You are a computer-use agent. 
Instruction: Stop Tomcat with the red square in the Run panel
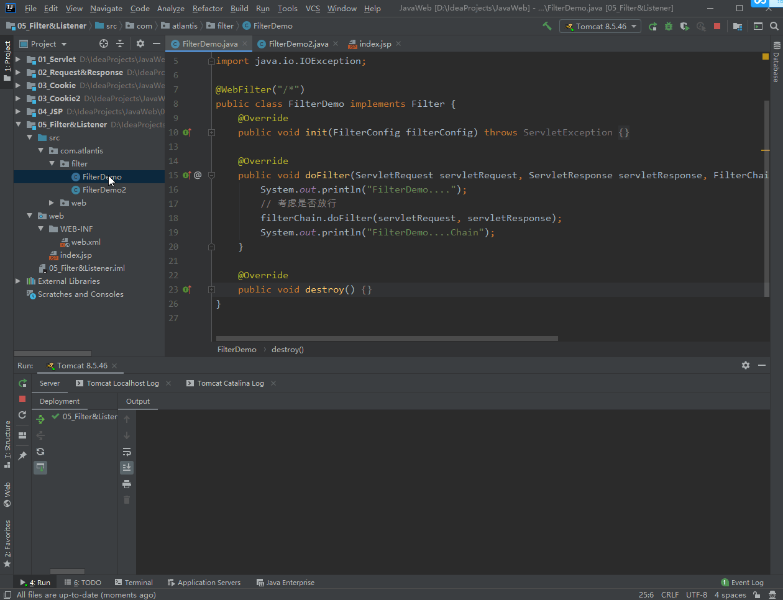22,399
